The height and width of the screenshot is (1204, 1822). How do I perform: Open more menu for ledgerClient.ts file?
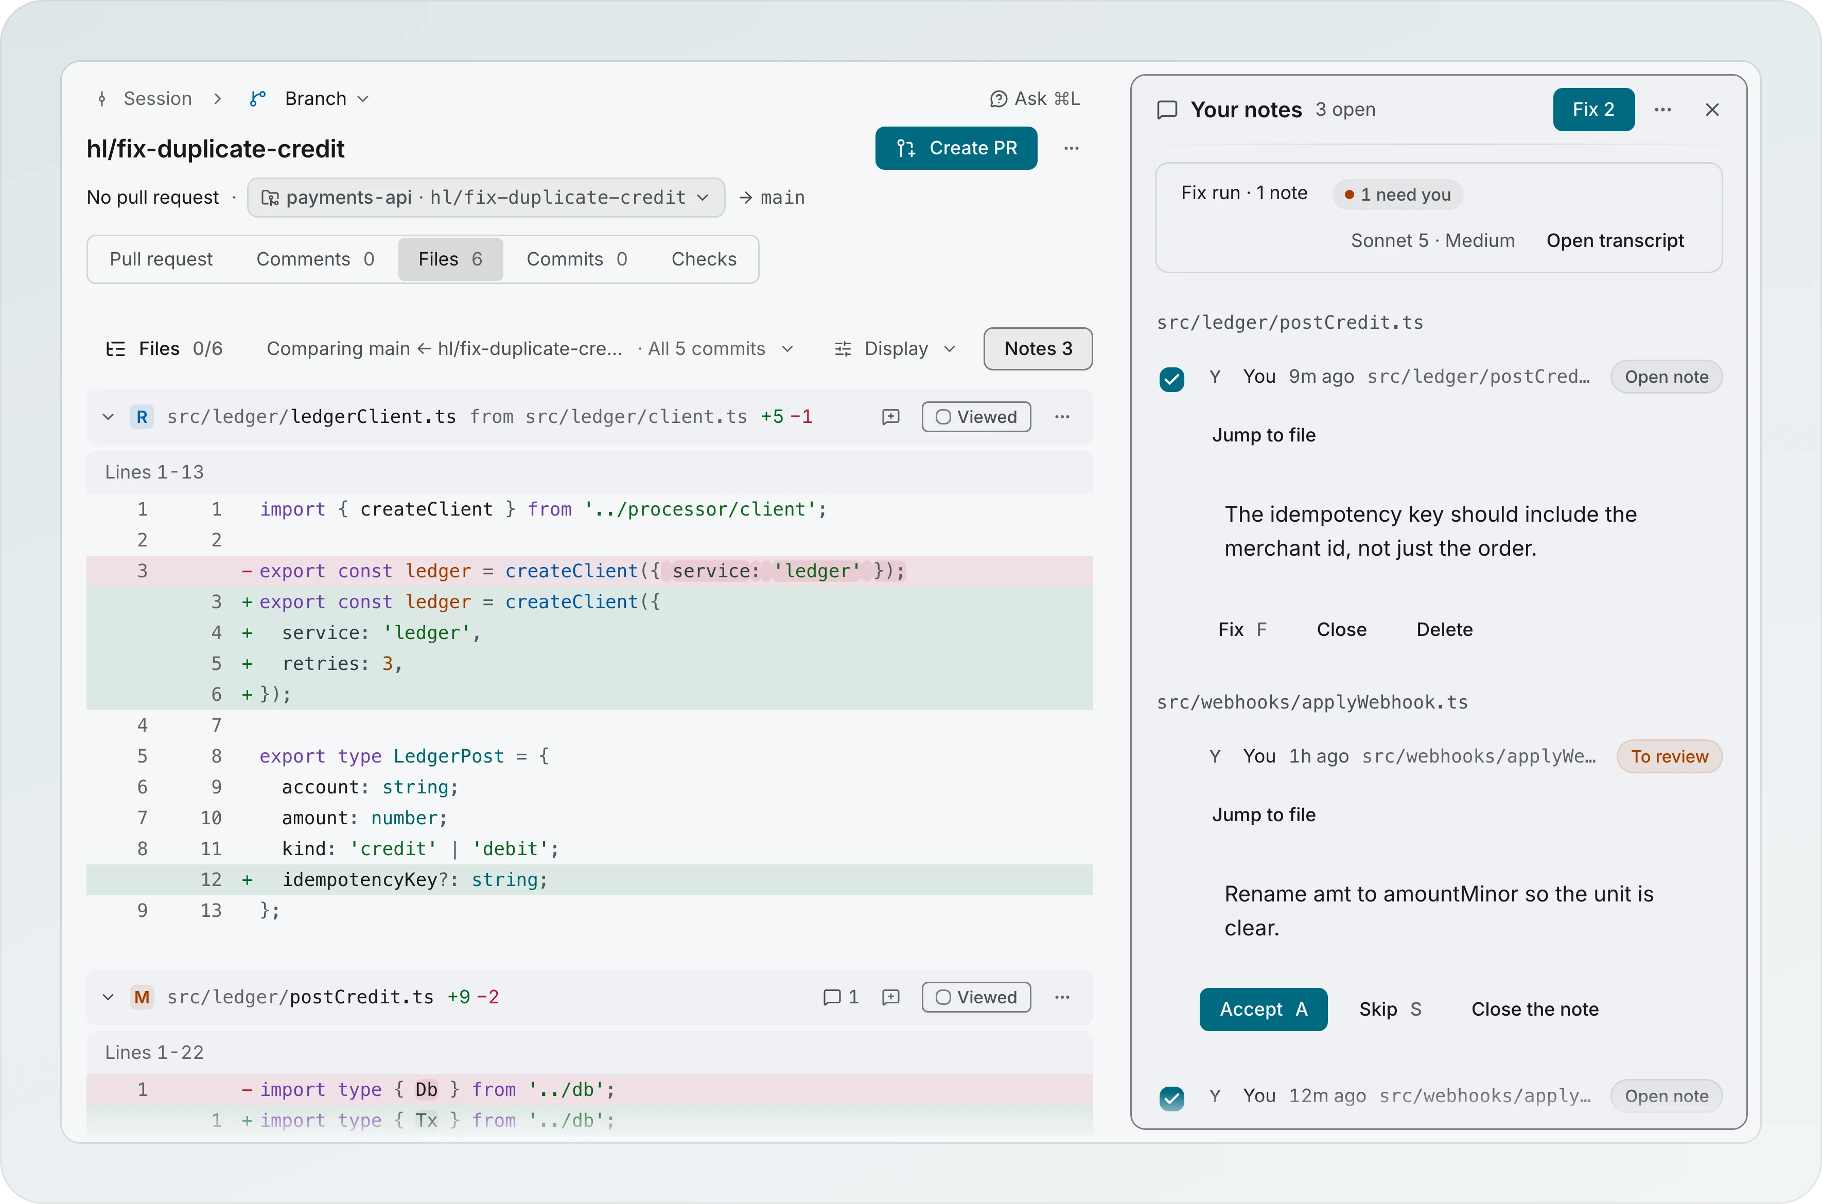[1062, 417]
